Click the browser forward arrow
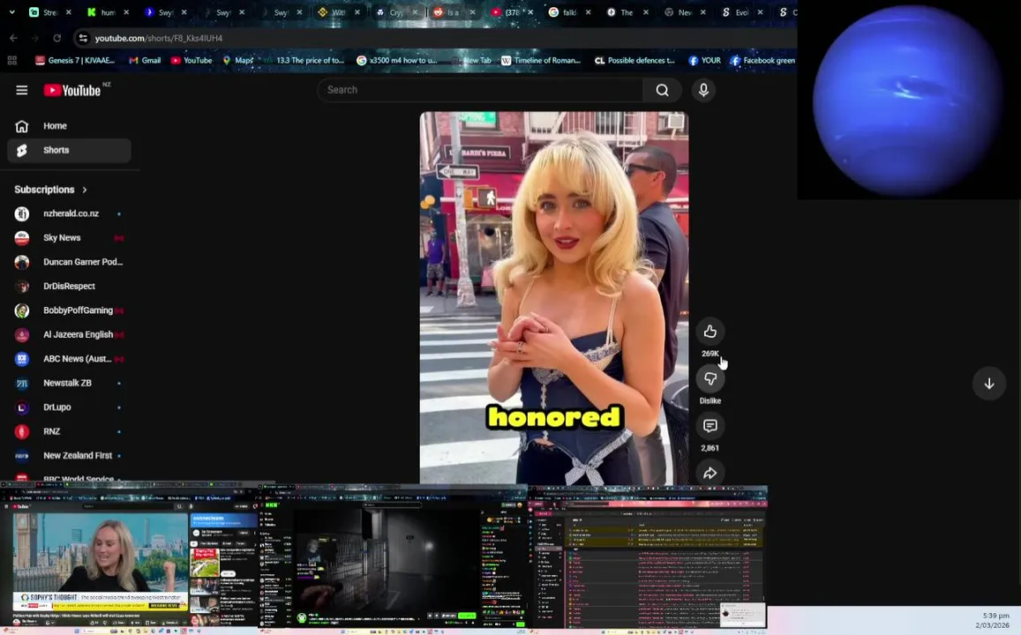 click(x=35, y=39)
